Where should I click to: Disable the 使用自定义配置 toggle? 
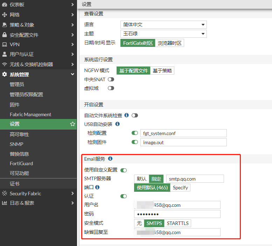[x=124, y=170]
